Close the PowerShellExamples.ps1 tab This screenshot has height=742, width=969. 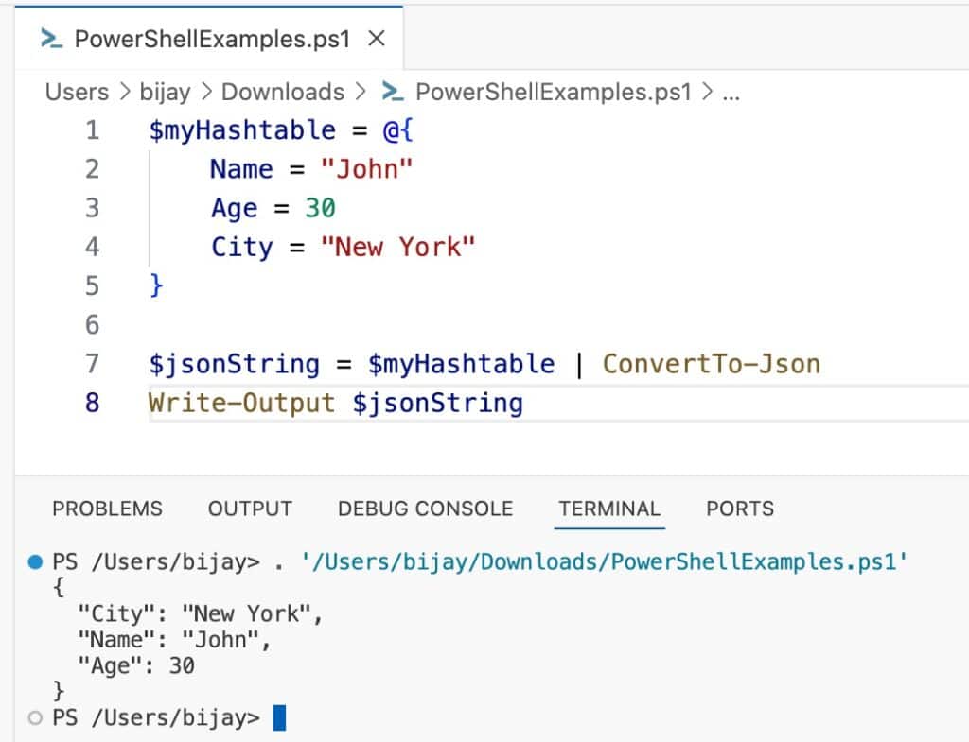click(x=377, y=39)
